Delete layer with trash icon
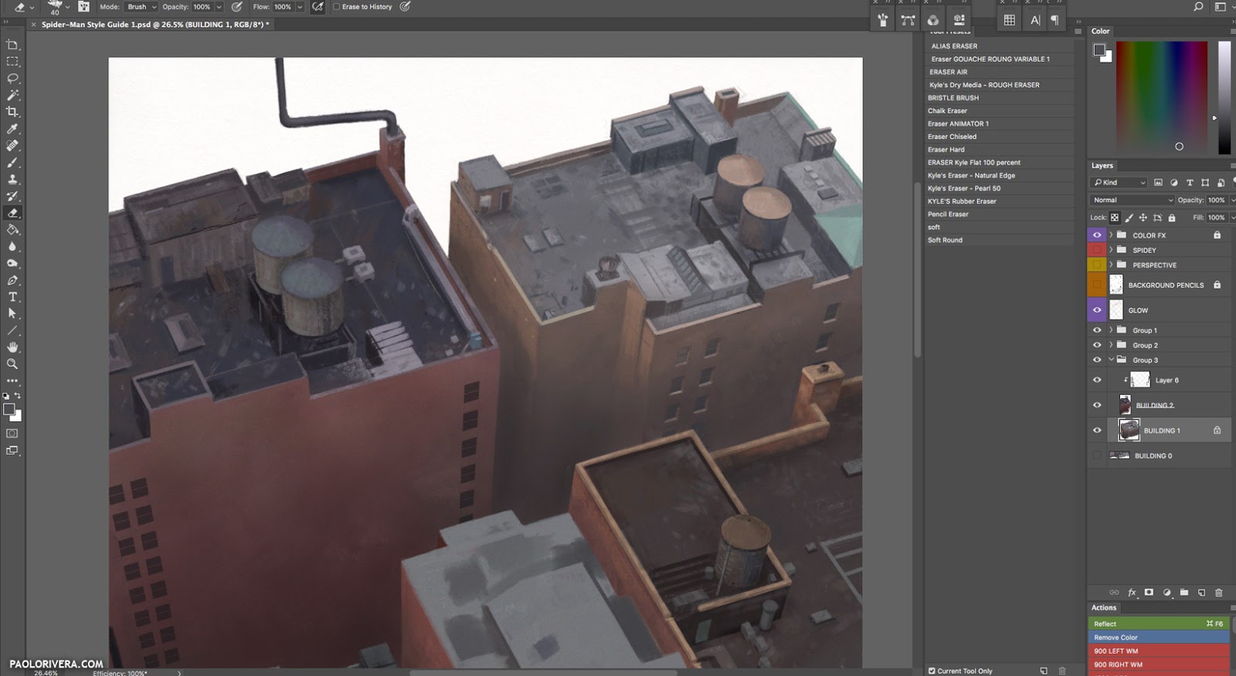This screenshot has height=676, width=1236. pos(1219,593)
